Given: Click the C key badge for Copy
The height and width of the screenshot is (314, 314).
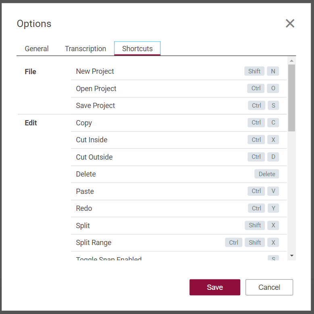Looking at the screenshot, I should [x=273, y=123].
